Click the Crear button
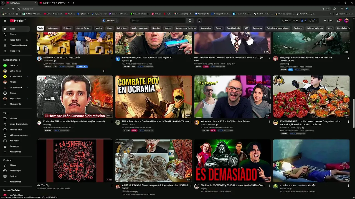355x199 pixels. pyautogui.click(x=328, y=20)
